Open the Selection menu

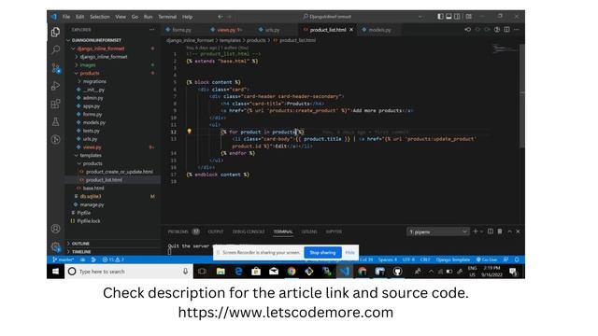tap(100, 17)
